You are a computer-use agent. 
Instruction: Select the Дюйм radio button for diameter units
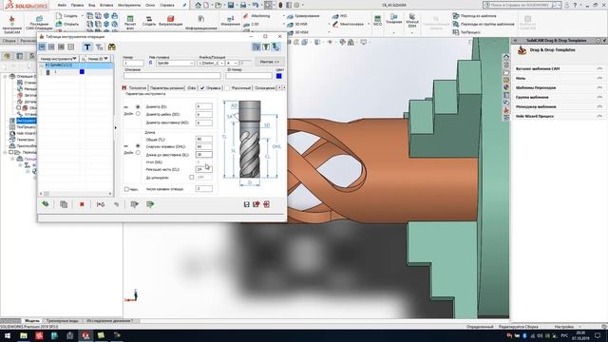(138, 114)
